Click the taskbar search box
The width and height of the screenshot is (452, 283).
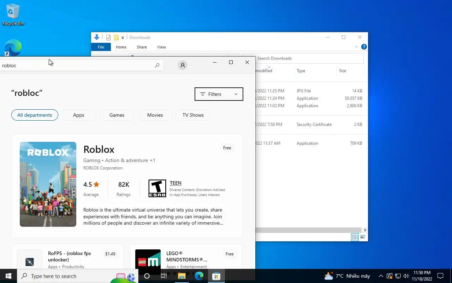pos(78,276)
